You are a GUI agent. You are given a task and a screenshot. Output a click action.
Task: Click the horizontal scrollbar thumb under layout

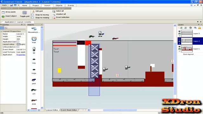tap(120, 110)
